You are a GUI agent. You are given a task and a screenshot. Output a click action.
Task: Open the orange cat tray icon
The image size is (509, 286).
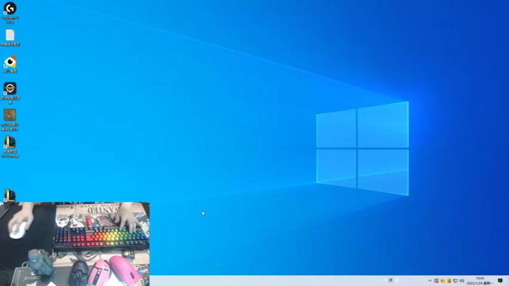click(443, 281)
